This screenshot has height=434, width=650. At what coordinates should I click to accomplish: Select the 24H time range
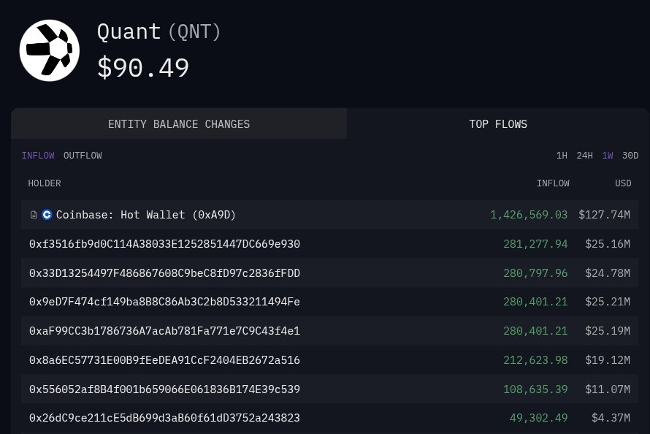pos(584,156)
